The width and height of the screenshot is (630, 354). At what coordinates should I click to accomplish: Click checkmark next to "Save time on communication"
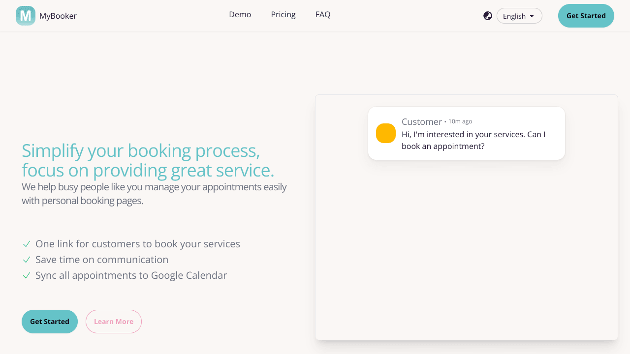(27, 260)
